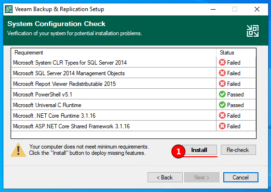Click the grayed-out Next button
This screenshot has width=271, height=192.
202,178
